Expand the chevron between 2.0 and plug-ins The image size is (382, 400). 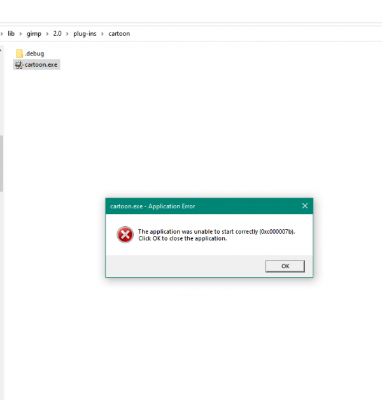point(67,34)
